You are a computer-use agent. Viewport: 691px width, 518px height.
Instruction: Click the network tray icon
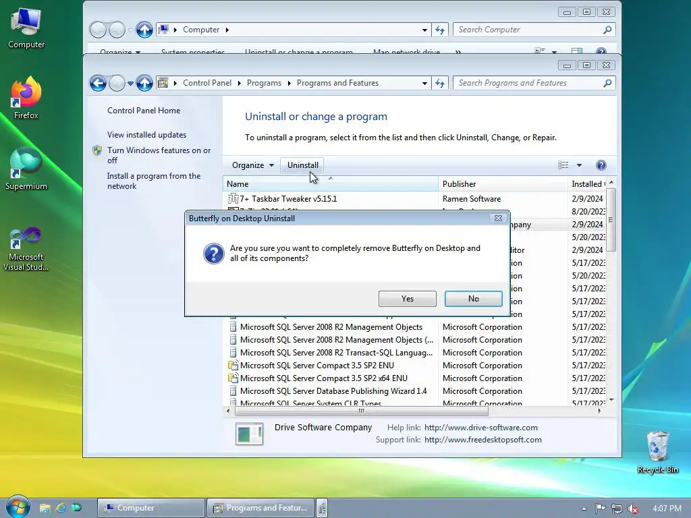[x=617, y=509]
